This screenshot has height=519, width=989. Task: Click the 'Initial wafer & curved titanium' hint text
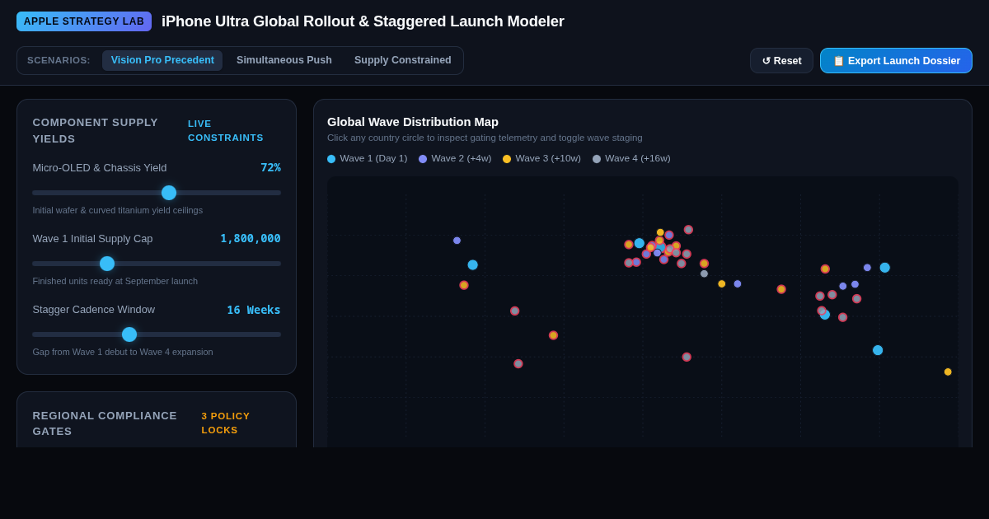[x=118, y=210]
